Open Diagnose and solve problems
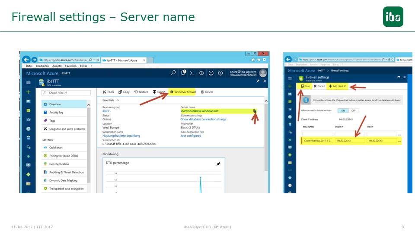Viewport: 415px width, 233px height. pyautogui.click(x=64, y=129)
